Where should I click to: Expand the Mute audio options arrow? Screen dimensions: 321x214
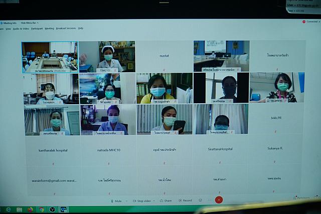126,201
